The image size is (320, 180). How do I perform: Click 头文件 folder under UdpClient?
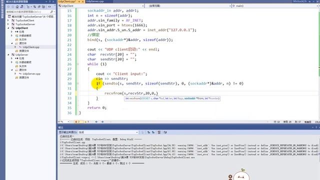22,39
